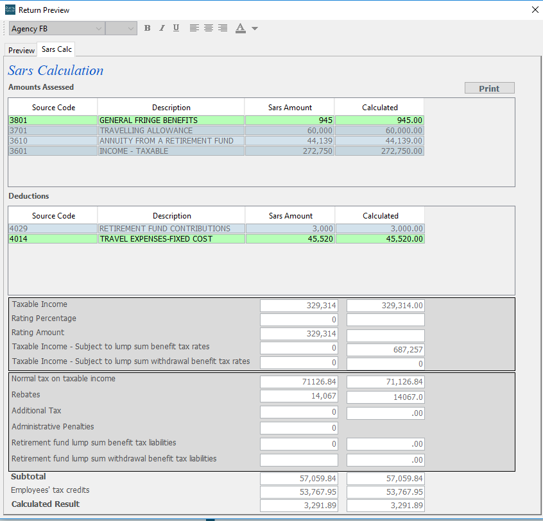
Task: Select the Sars Calc tab
Action: coord(56,49)
